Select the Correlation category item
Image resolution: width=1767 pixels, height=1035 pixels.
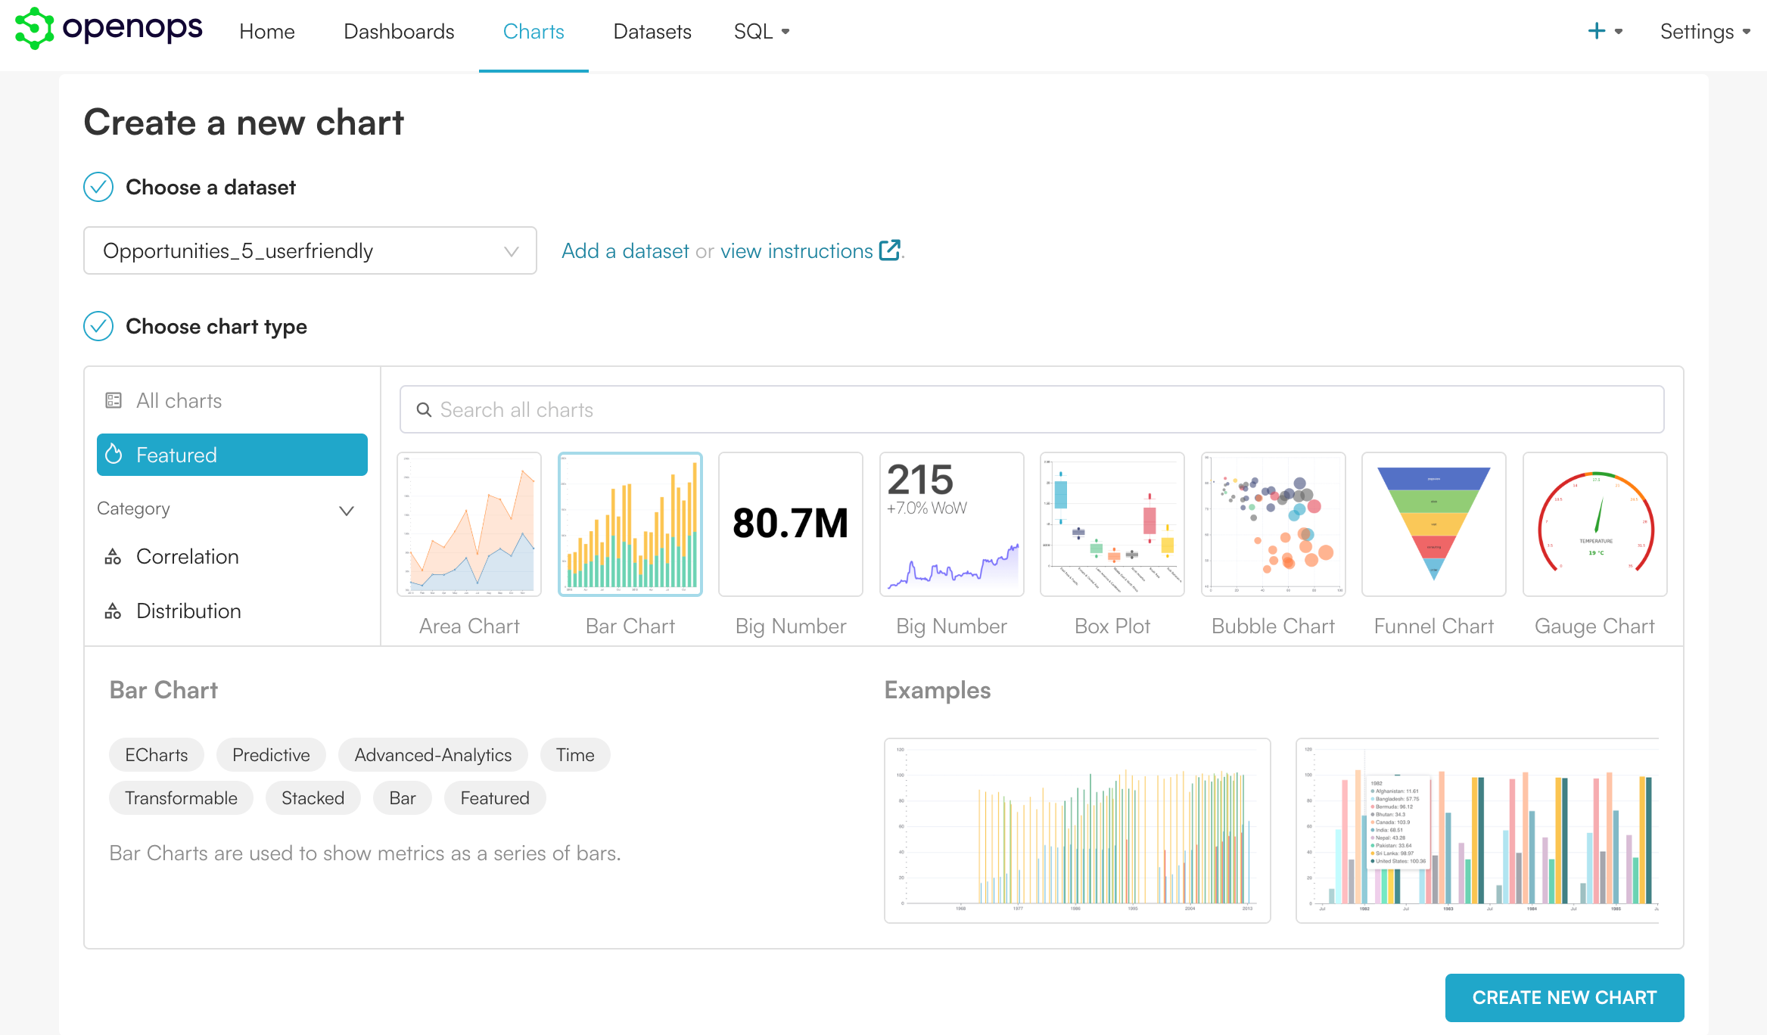187,556
